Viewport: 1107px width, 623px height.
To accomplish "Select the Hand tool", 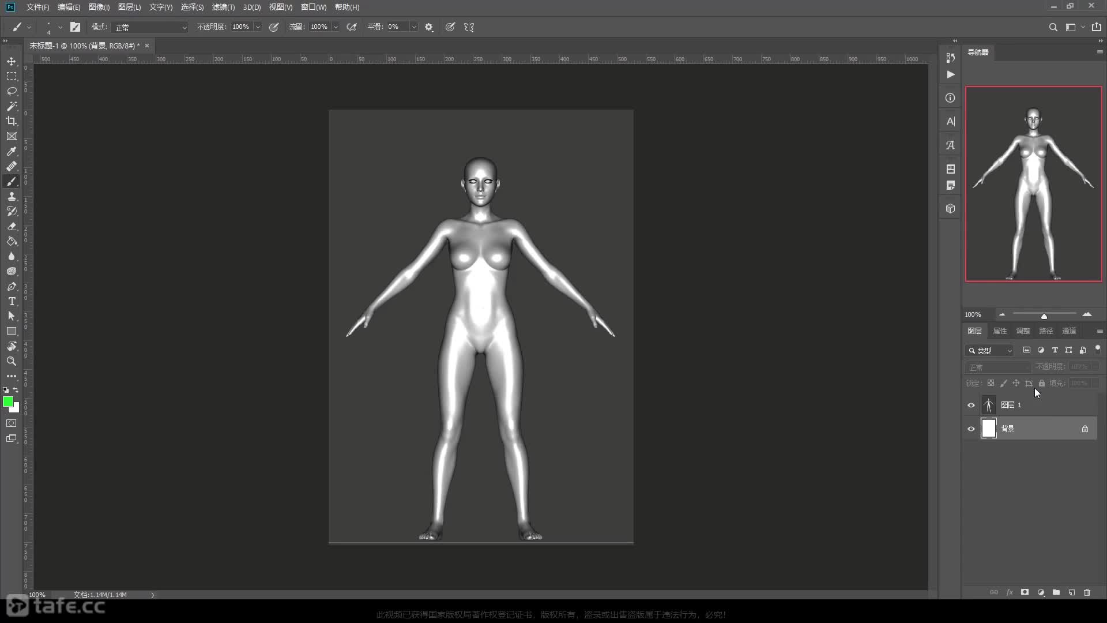I will tap(12, 346).
